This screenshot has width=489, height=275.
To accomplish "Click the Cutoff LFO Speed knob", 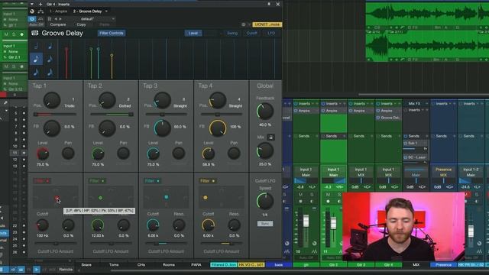I will pos(265,201).
